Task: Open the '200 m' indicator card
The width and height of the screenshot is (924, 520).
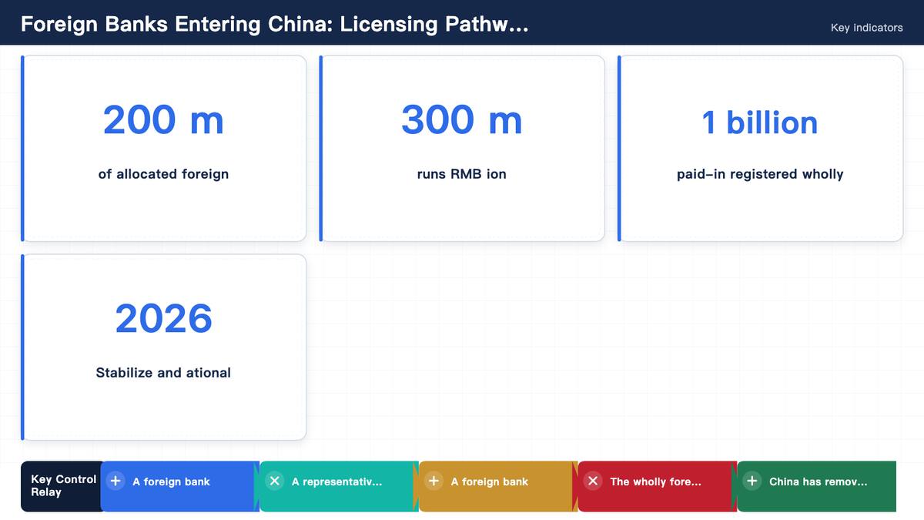Action: (164, 148)
